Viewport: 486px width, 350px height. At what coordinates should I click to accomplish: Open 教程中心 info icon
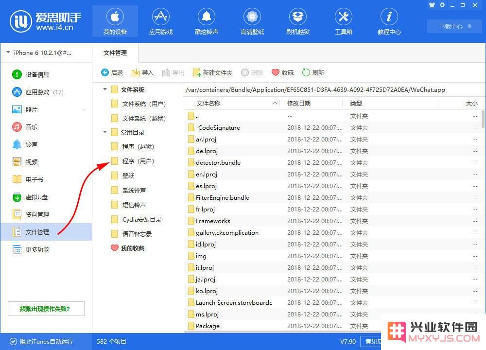[389, 21]
